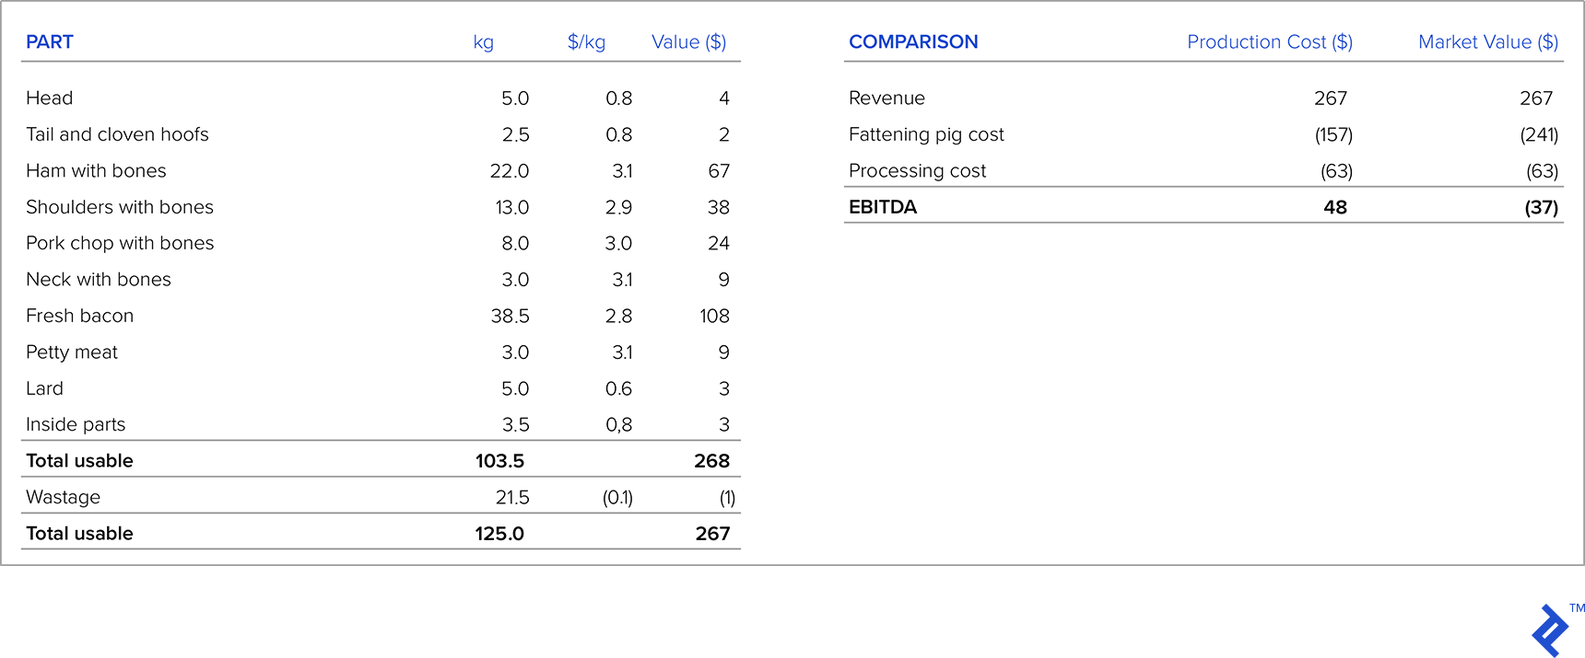Click the Wastage row label
The image size is (1585, 658).
(x=63, y=498)
